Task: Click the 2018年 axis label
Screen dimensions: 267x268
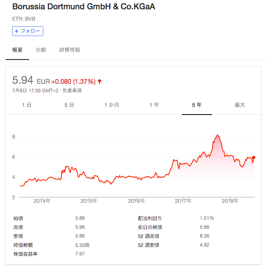Action: pos(230,201)
